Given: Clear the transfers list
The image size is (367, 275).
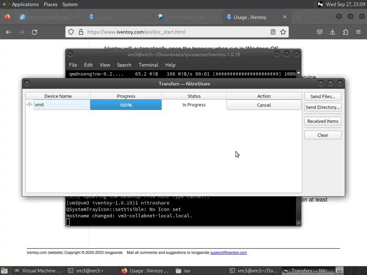Looking at the screenshot, I should pos(323,135).
